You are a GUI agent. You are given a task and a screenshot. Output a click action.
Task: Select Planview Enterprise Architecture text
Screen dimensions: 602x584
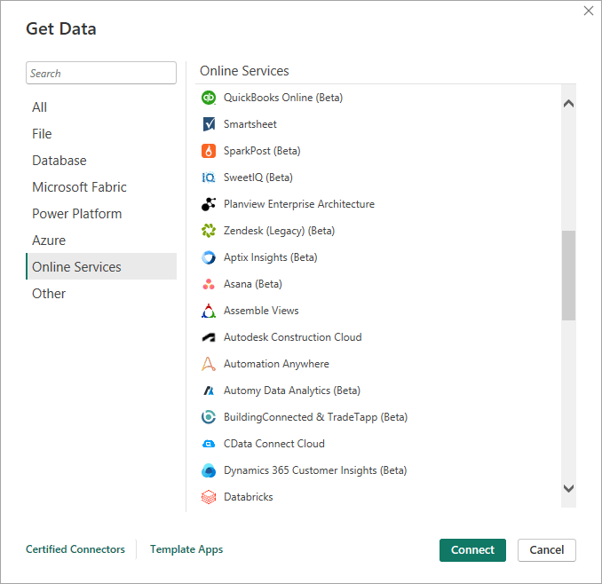point(299,204)
